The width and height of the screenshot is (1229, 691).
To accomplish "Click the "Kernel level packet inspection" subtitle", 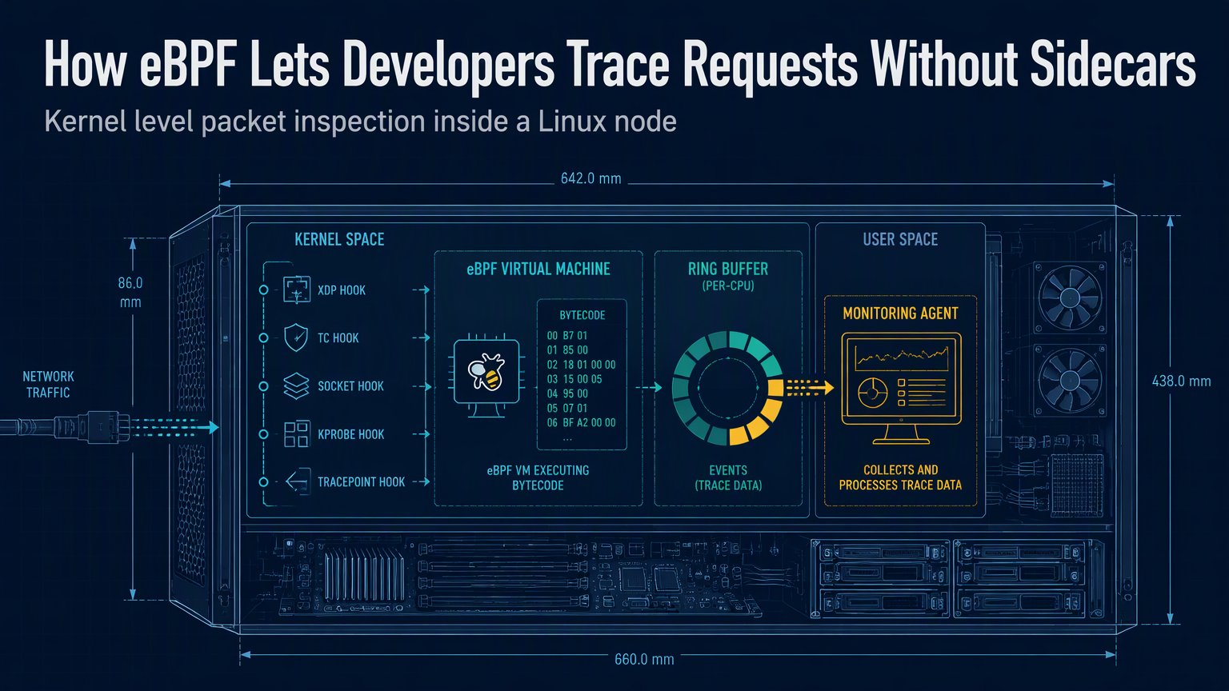I will click(360, 122).
